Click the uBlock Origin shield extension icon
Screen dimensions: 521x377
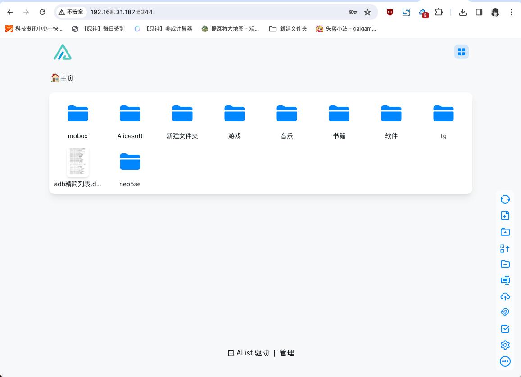[390, 12]
